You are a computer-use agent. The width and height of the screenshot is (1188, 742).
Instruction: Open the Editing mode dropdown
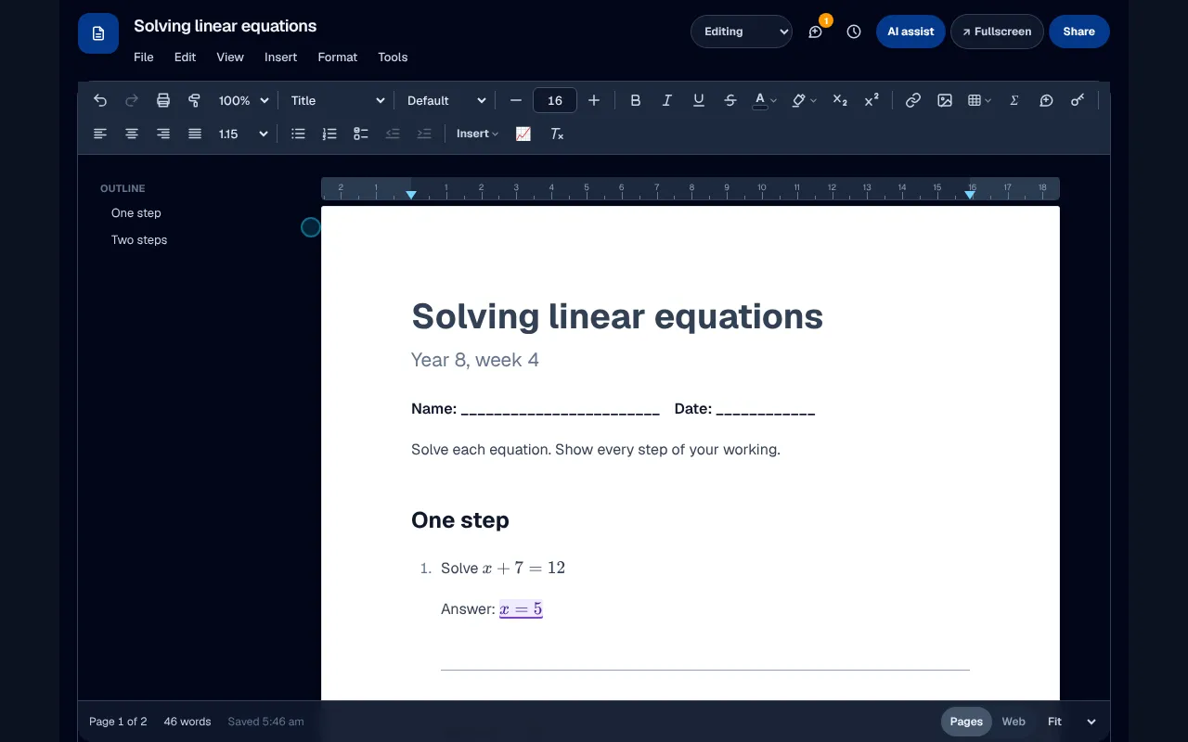point(742,32)
